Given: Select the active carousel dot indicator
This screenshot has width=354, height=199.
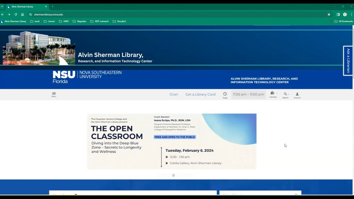Looking at the screenshot, I should 173,175.
